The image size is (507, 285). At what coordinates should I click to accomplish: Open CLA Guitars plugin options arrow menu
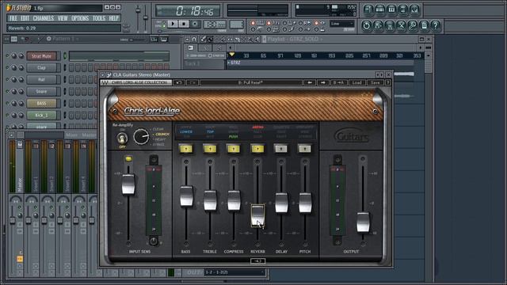(x=103, y=75)
